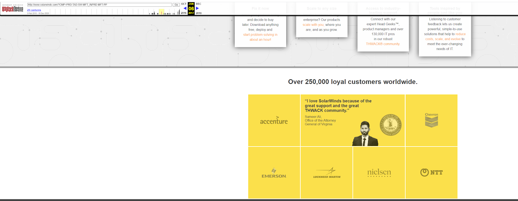Go to next capture with right arrow
This screenshot has width=518, height=201.
coord(197,8)
